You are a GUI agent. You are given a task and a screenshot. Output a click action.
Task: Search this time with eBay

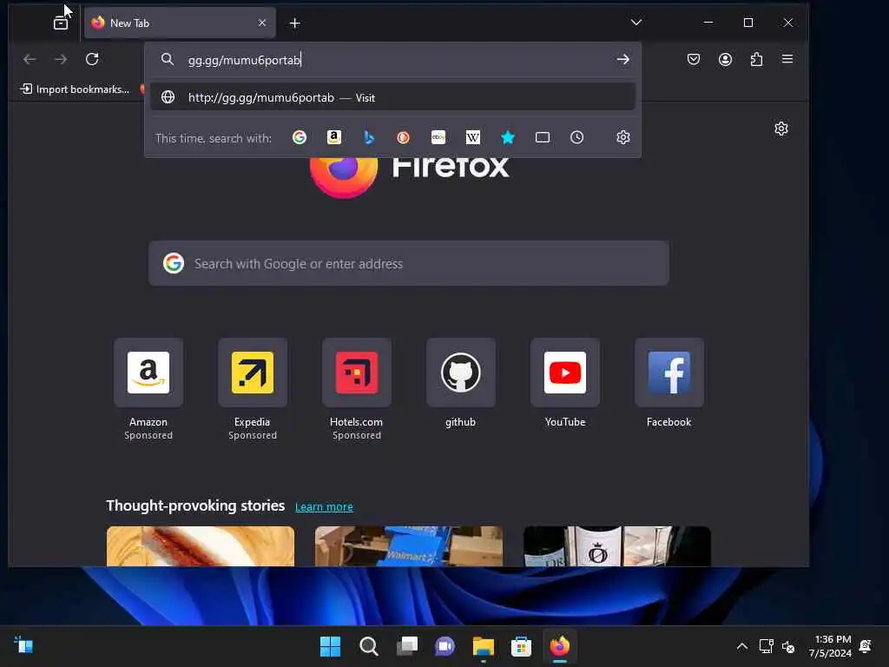pos(438,137)
